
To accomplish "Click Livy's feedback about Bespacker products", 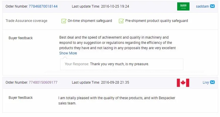I will (117, 101).
